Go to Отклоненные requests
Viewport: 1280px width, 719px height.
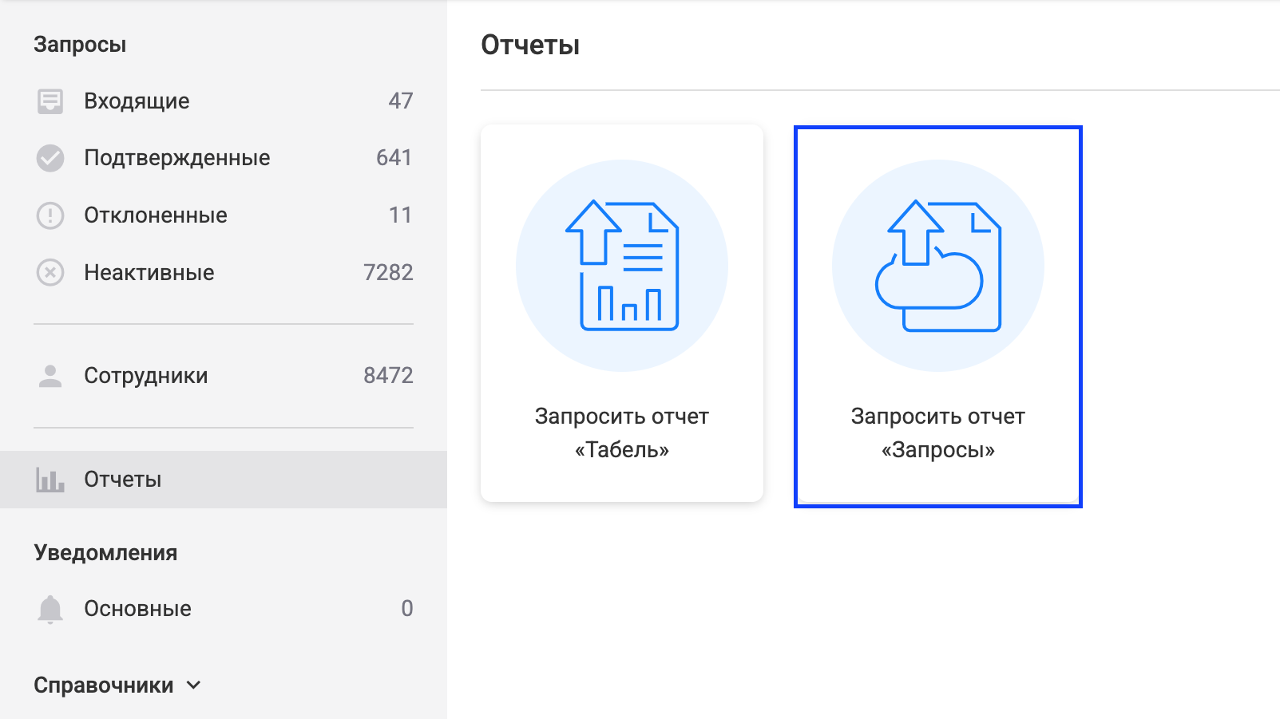point(156,215)
